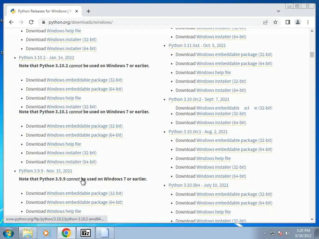Screen dimensions: 319x239
Task: Switch to Chrome in the taskbar
Action: (x=66, y=233)
